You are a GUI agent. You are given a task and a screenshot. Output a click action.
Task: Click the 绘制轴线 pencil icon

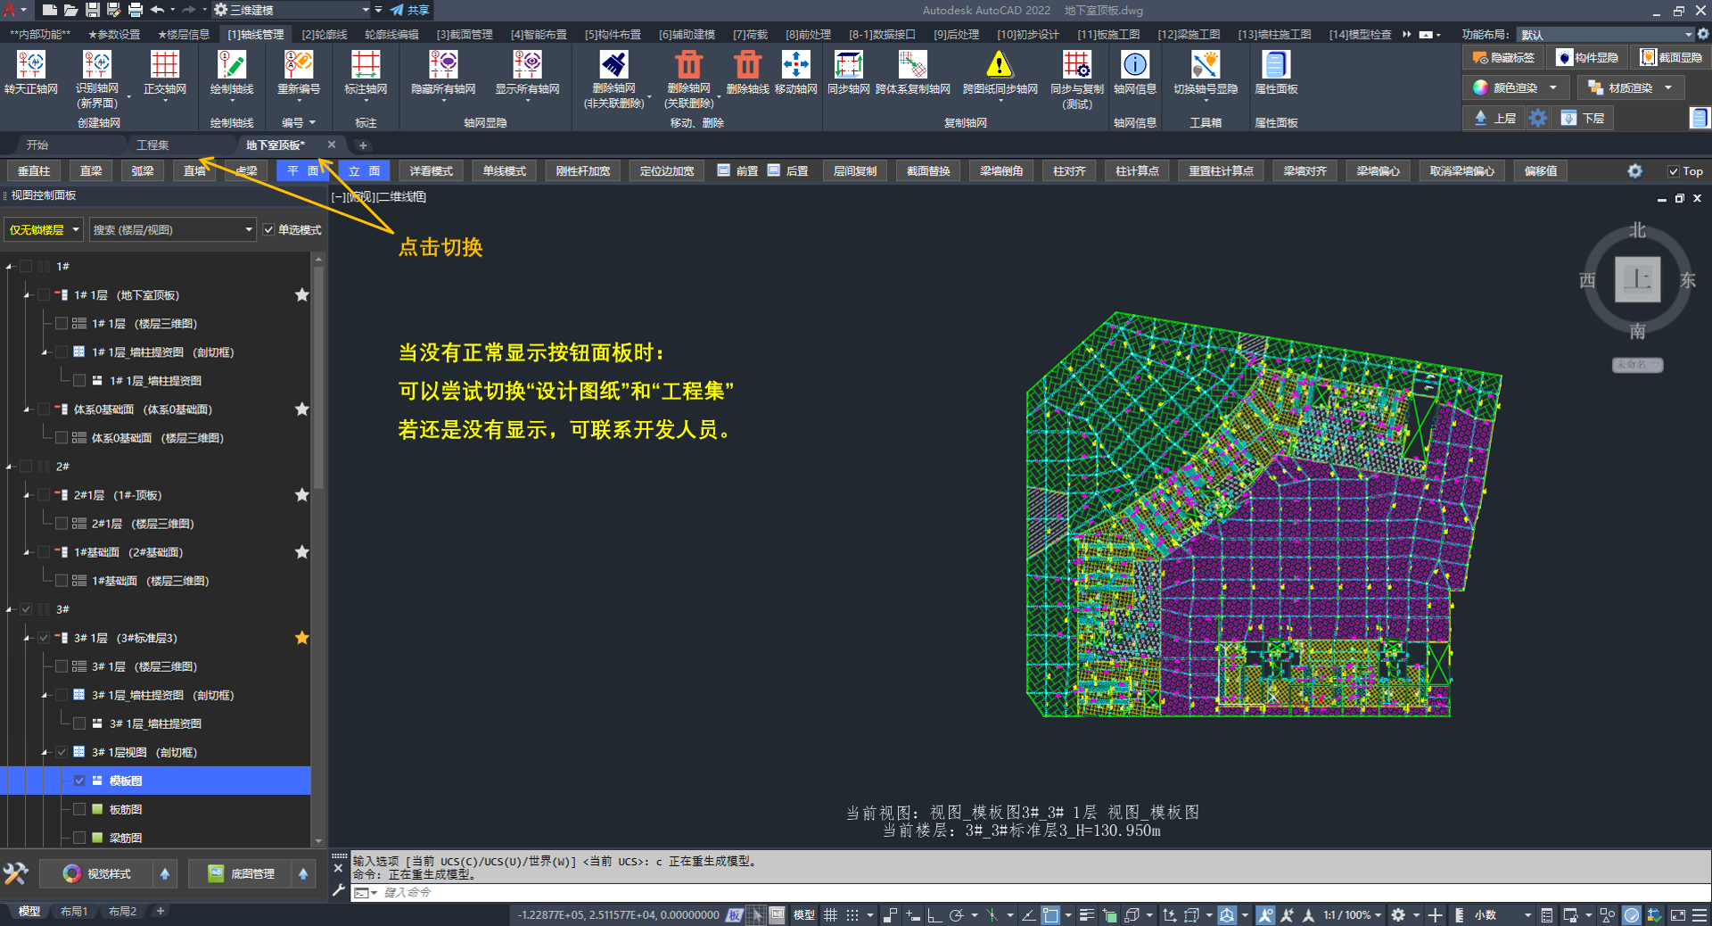232,66
